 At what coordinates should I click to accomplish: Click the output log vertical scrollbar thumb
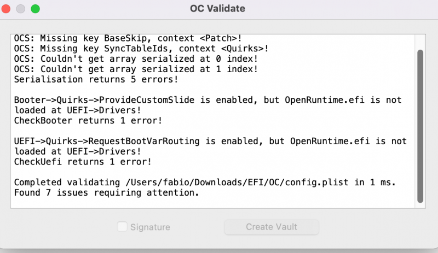(420, 126)
